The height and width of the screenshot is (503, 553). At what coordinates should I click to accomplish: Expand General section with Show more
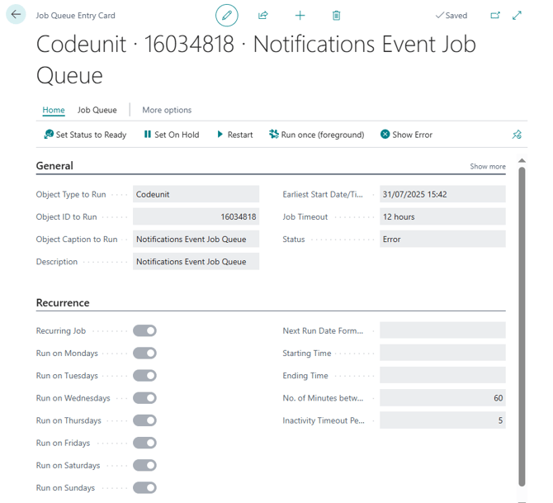pyautogui.click(x=487, y=166)
